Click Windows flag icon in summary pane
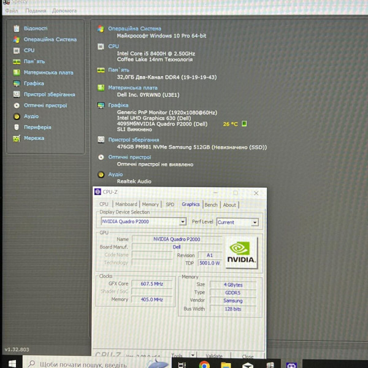Viewport: 368px width, 368px height. (101, 29)
